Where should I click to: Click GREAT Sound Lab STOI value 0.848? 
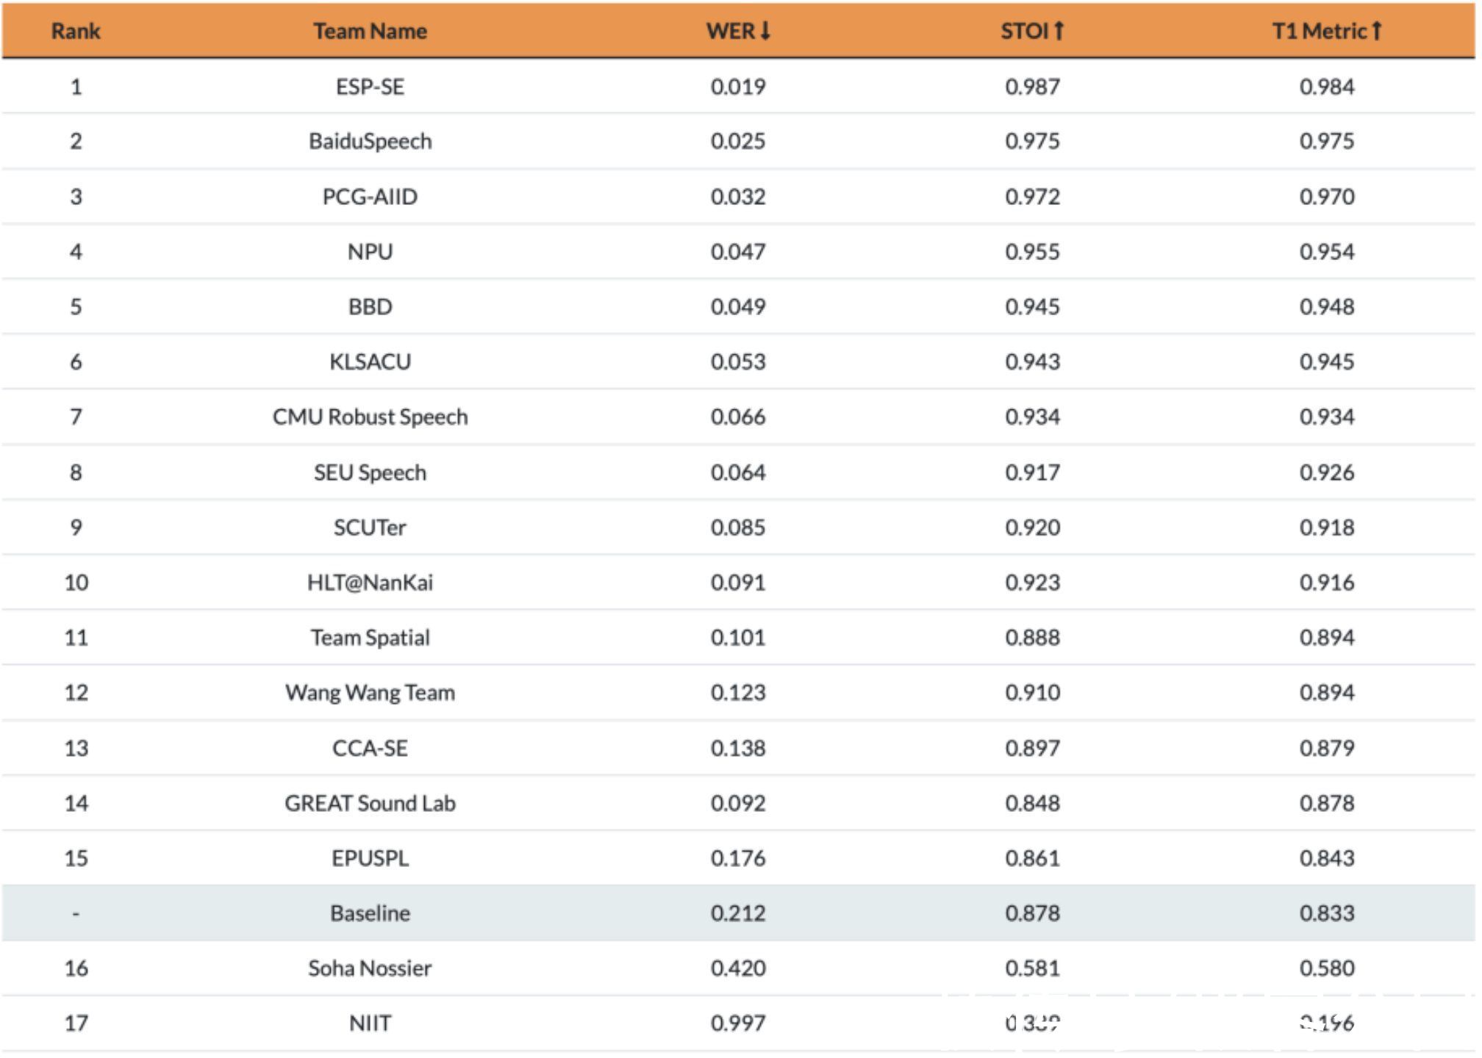pos(1033,803)
